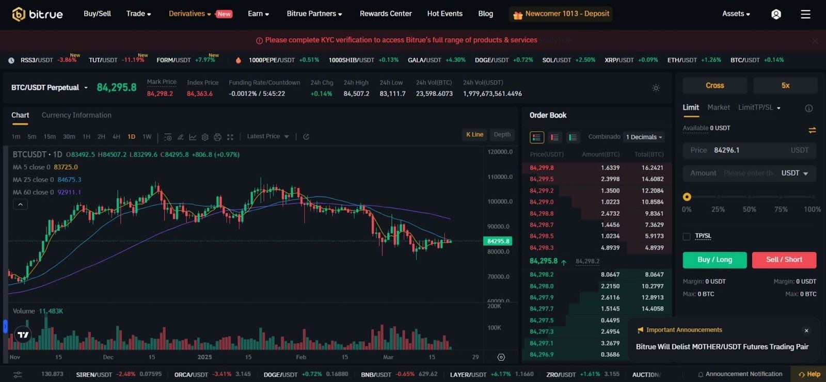Click the Newcomer gift box icon

click(518, 14)
